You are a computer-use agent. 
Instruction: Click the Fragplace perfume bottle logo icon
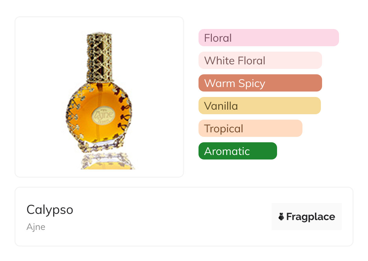(281, 217)
